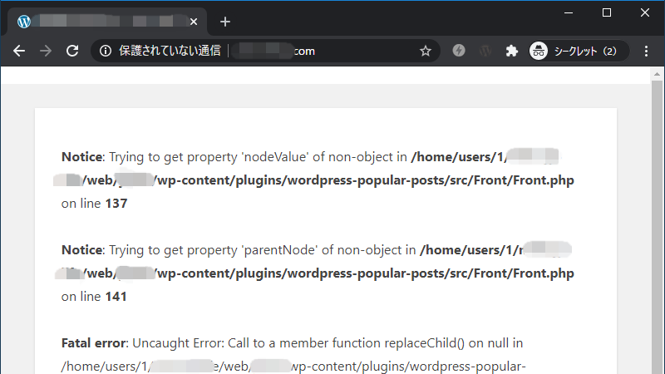The width and height of the screenshot is (665, 374).
Task: Close the browser window
Action: 645,12
